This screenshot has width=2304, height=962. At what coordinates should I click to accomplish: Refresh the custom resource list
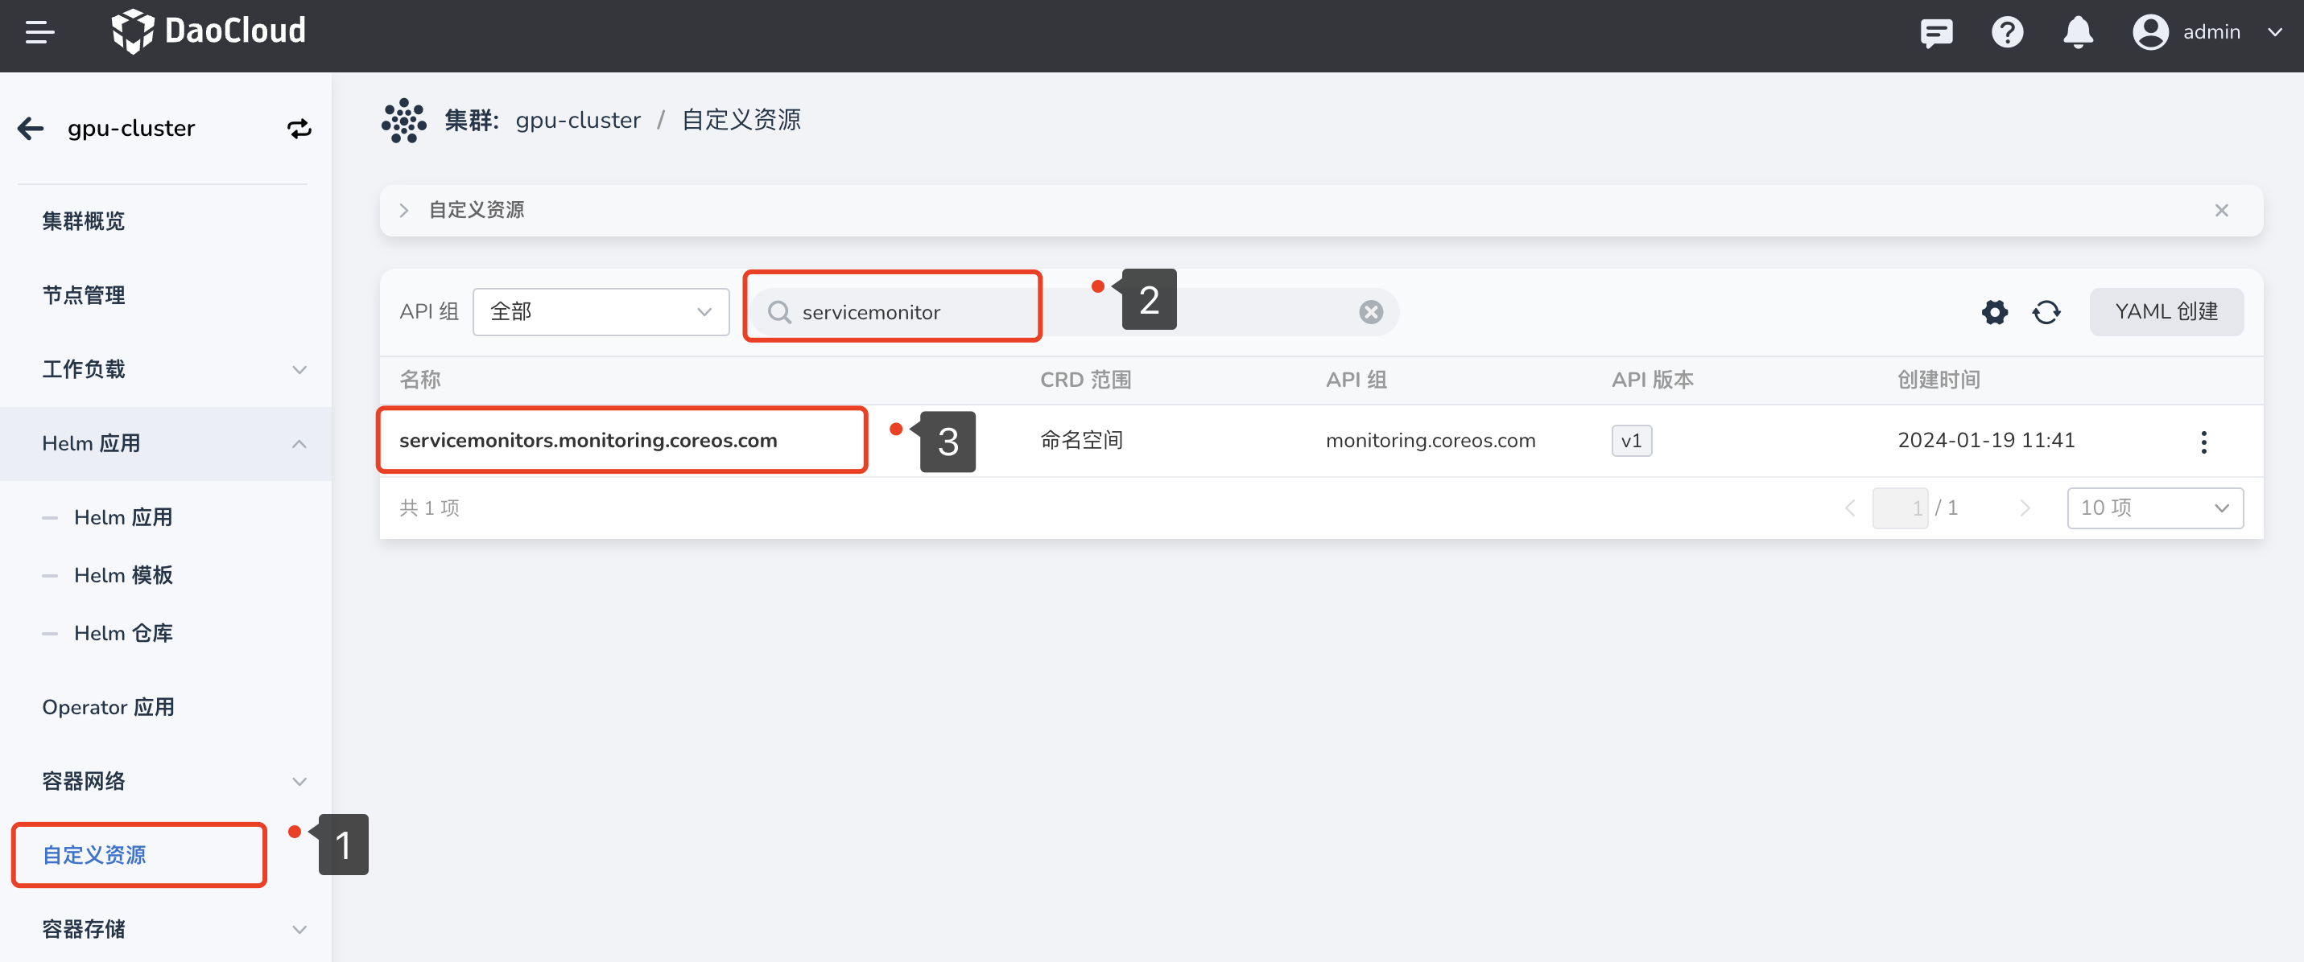[x=2046, y=312]
